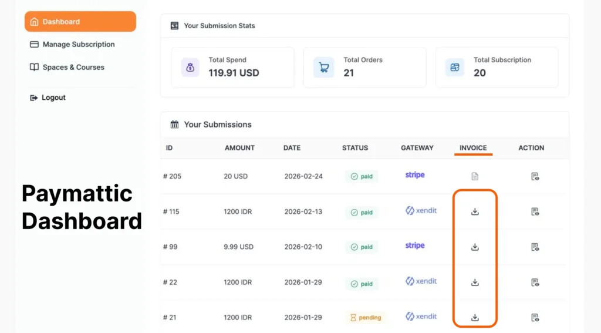View details action for submission #21
601x333 pixels.
pos(535,318)
